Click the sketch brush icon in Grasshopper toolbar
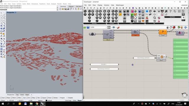 click(118, 27)
